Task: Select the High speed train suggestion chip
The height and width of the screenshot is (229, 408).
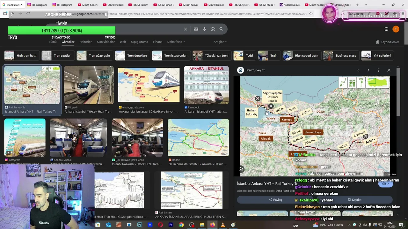Action: 302,56
